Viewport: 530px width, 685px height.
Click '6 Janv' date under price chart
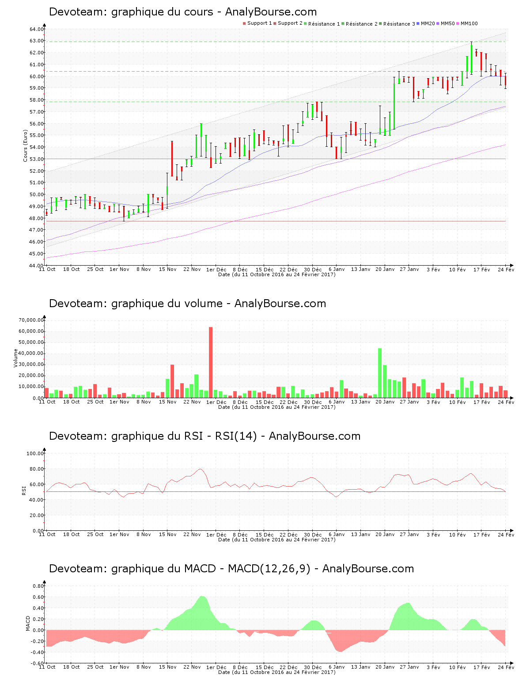(337, 269)
